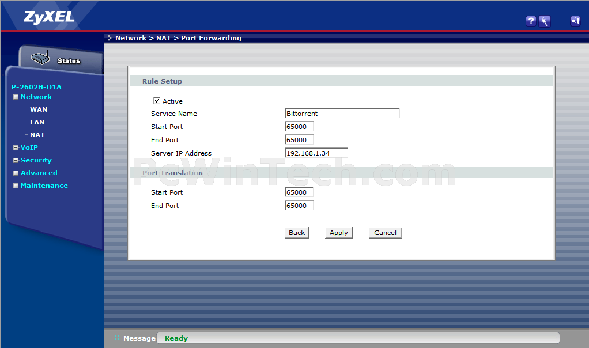
Task: Launch the setup Wizard wand icon
Action: [x=545, y=21]
